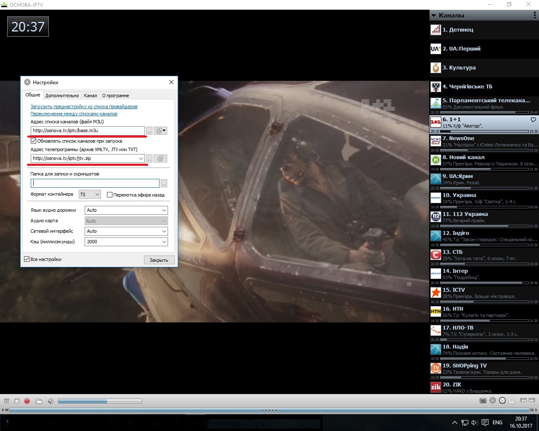Click the red record button
The width and height of the screenshot is (539, 431).
click(27, 401)
